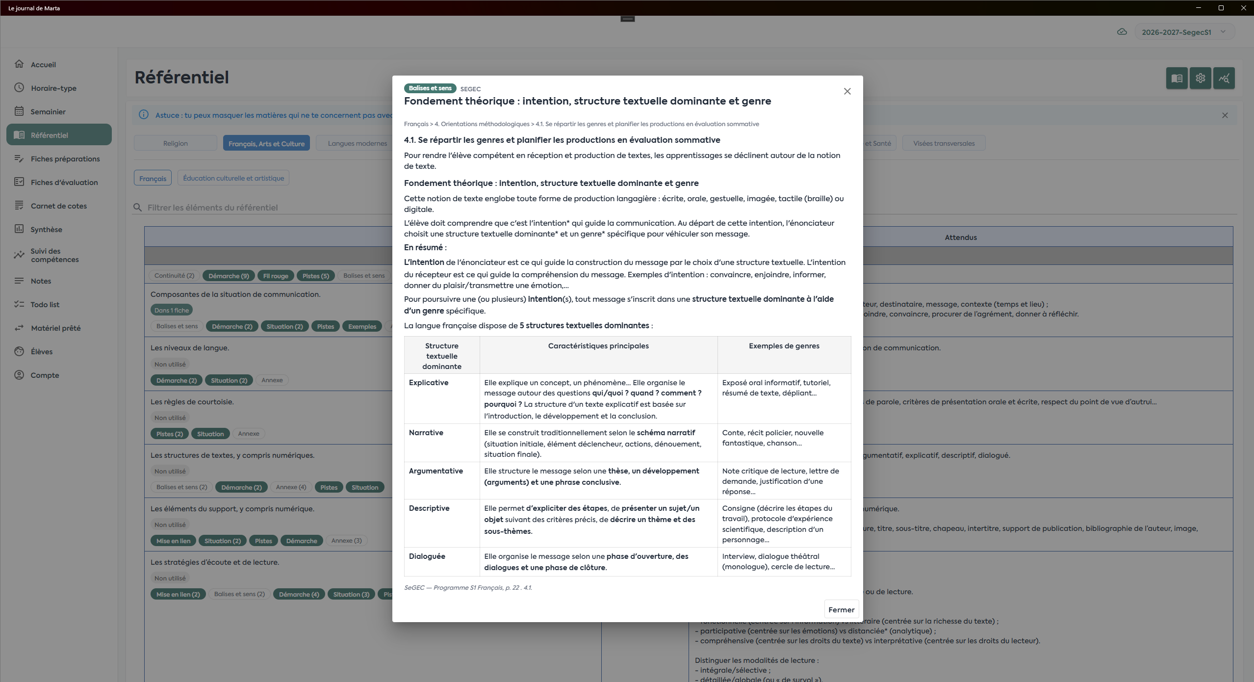This screenshot has width=1254, height=682.
Task: Click the cloud sync icon
Action: [x=1122, y=32]
